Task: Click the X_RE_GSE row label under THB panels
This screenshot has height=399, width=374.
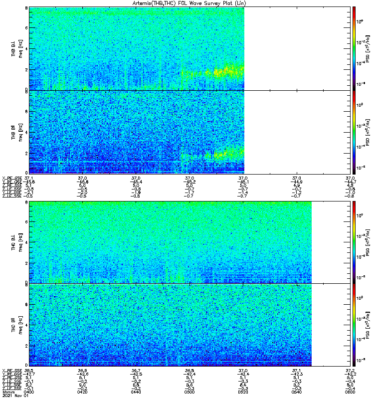Action: click(x=12, y=179)
